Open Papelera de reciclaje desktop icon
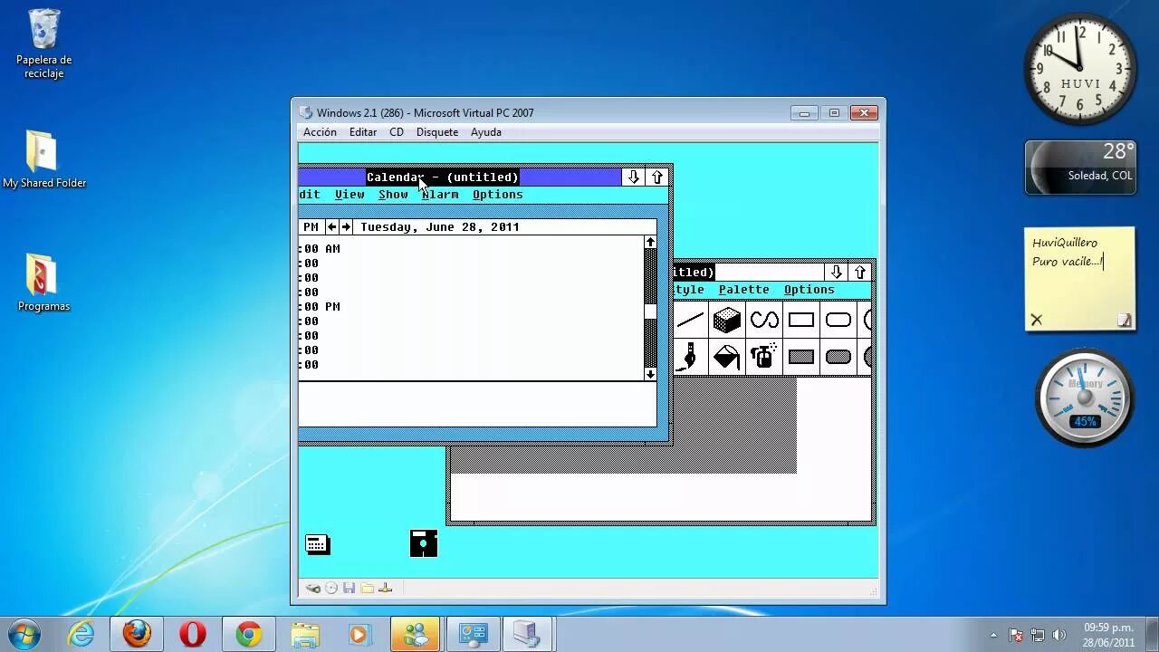Image resolution: width=1159 pixels, height=652 pixels. coord(43,43)
